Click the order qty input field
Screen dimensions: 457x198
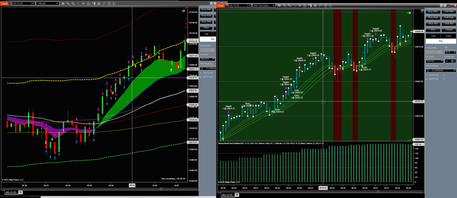[x=447, y=61]
